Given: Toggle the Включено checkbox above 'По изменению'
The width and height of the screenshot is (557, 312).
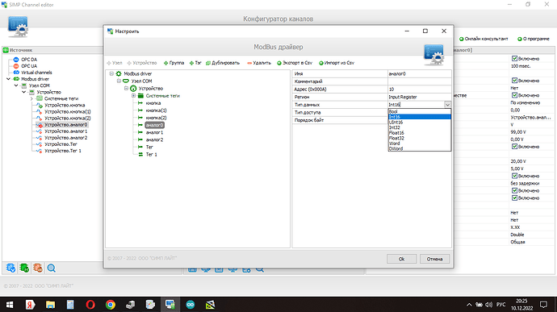Looking at the screenshot, I should [514, 95].
